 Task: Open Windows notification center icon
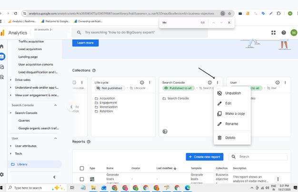click(x=295, y=188)
